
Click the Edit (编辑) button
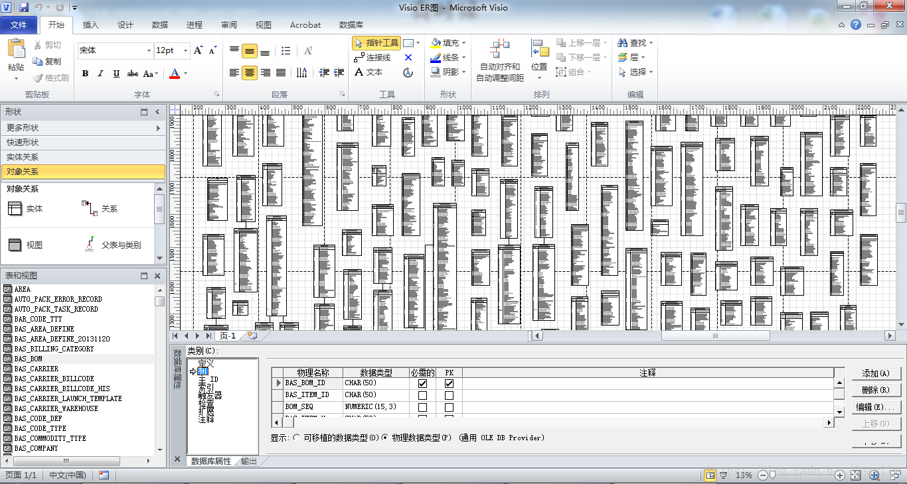tap(876, 407)
